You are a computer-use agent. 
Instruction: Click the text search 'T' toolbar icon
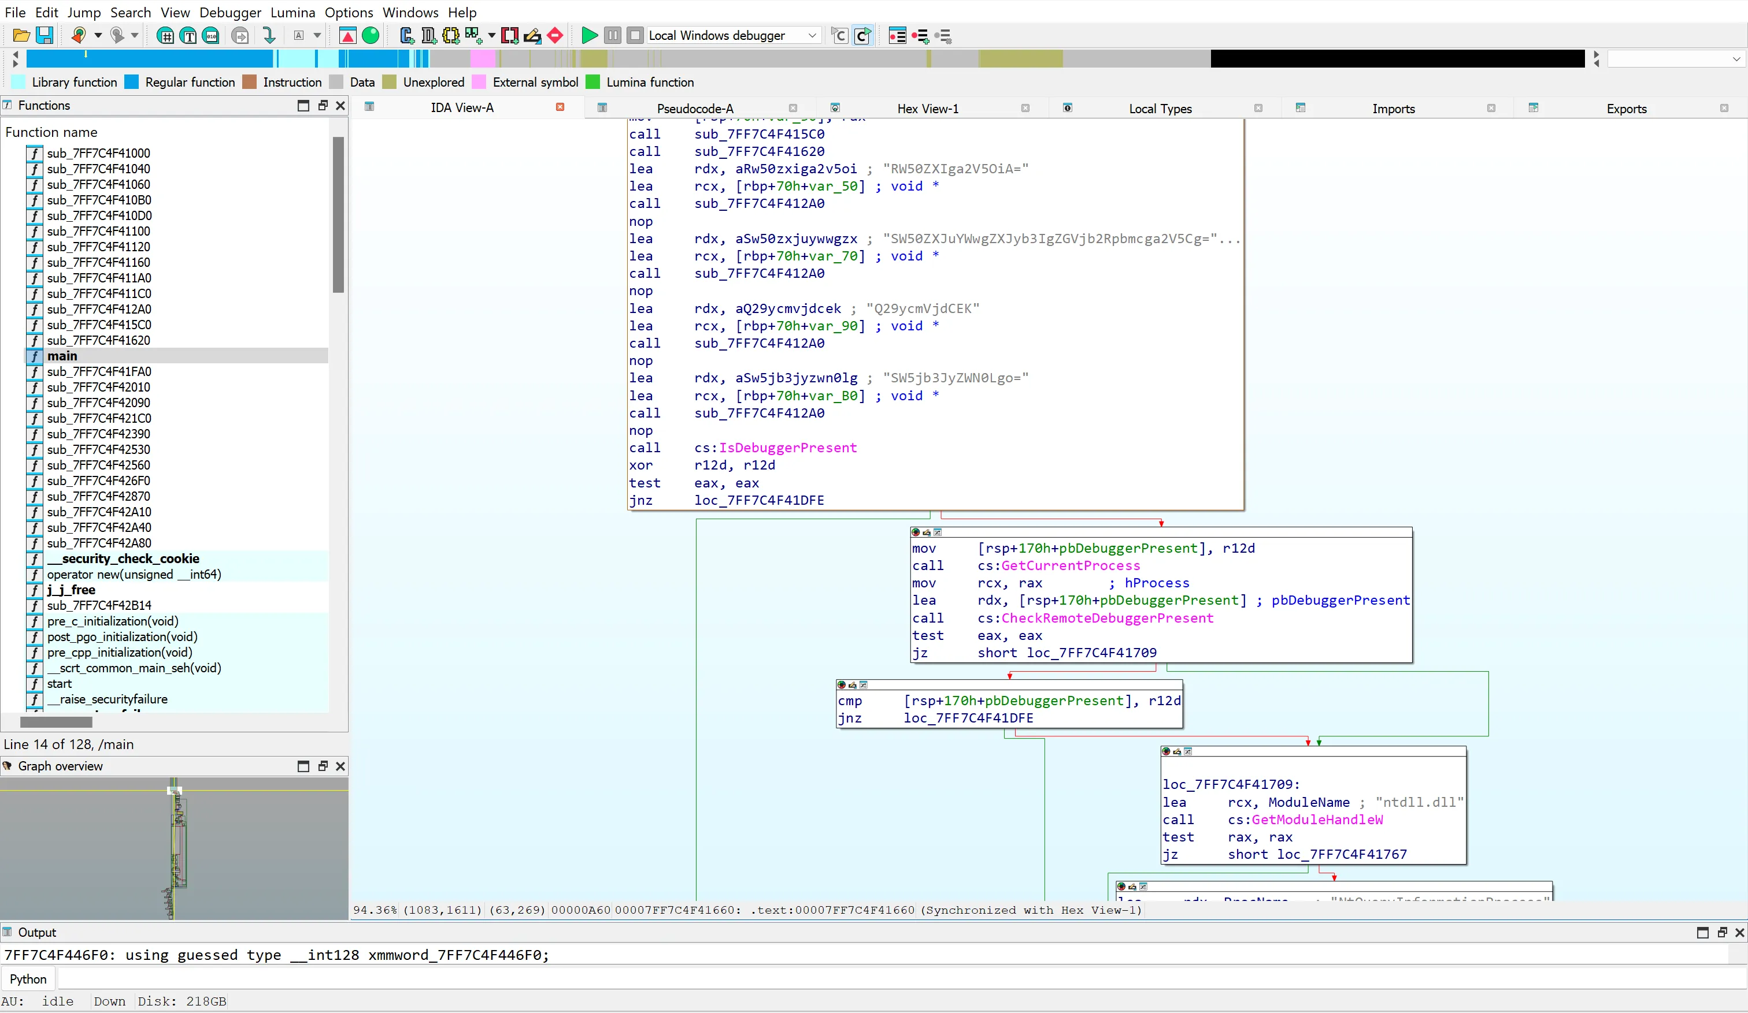[x=188, y=35]
